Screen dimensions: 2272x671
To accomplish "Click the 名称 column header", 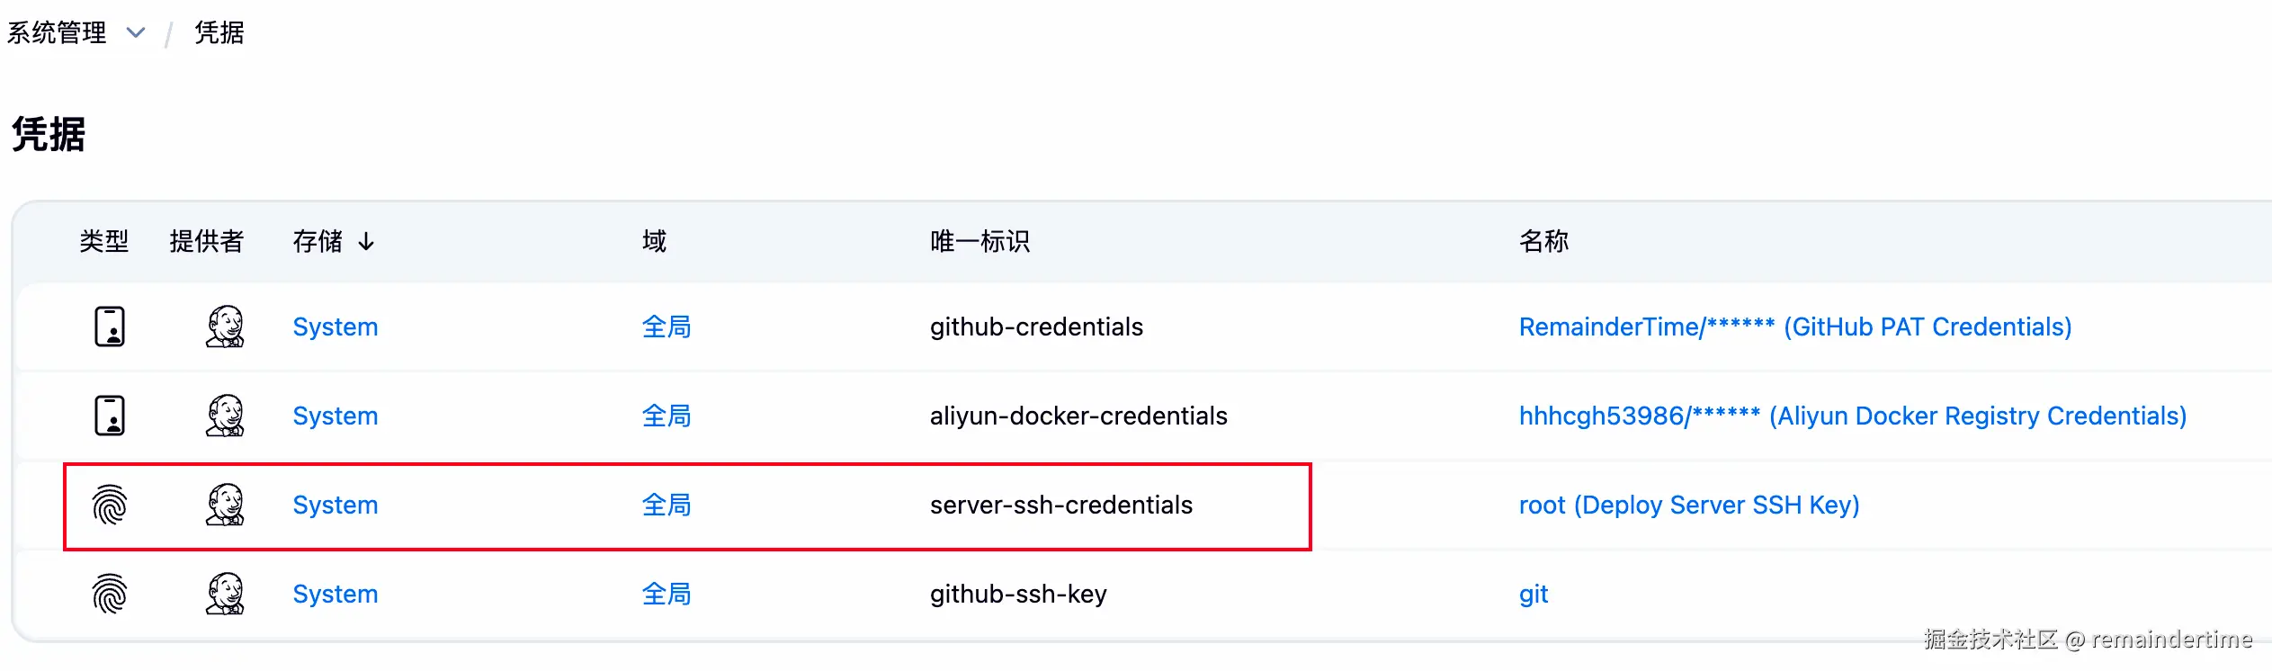I will (1543, 241).
